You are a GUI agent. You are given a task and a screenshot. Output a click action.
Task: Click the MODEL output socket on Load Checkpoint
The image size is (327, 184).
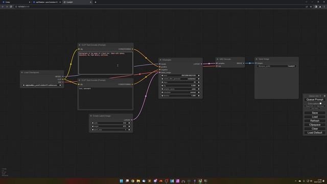coord(63,77)
